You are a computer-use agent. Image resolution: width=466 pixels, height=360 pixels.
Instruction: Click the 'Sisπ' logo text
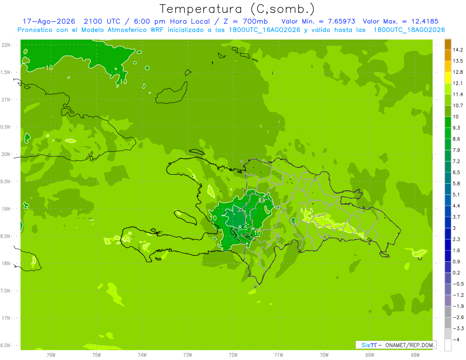(x=369, y=345)
